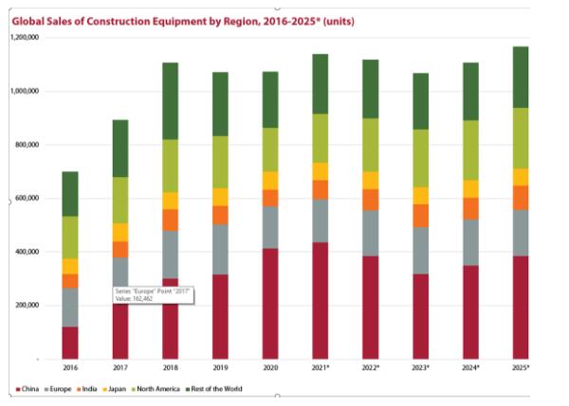Select the 2021* Europe bar segment
Screen dimensions: 569x406
pyautogui.click(x=321, y=221)
